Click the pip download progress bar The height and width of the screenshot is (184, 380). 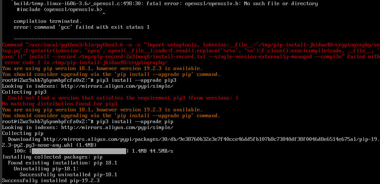(x=79, y=151)
